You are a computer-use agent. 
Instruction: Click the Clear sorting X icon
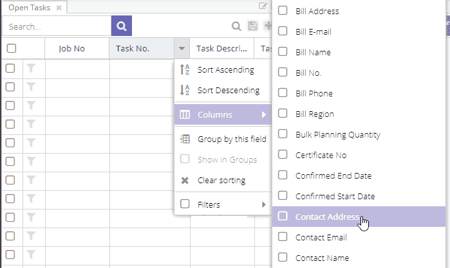pos(185,181)
